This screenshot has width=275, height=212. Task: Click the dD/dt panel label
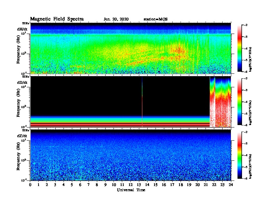(x=22, y=82)
